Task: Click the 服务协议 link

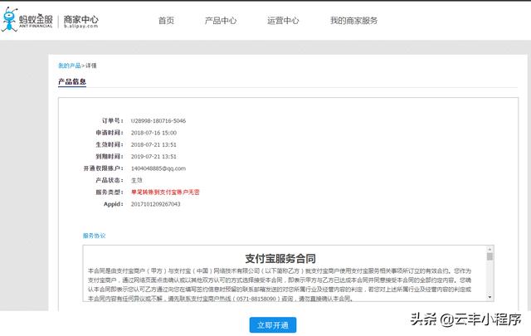Action: [x=94, y=236]
